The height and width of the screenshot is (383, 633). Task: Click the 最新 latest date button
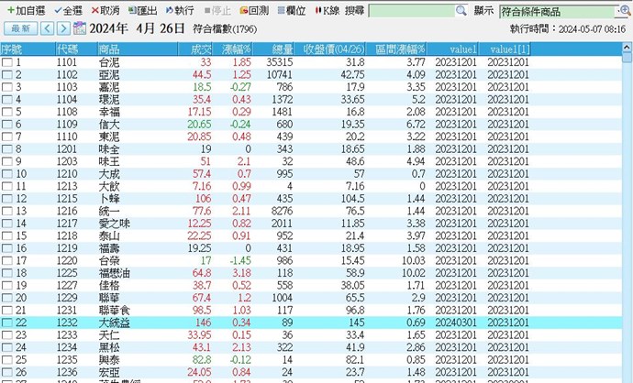click(19, 29)
